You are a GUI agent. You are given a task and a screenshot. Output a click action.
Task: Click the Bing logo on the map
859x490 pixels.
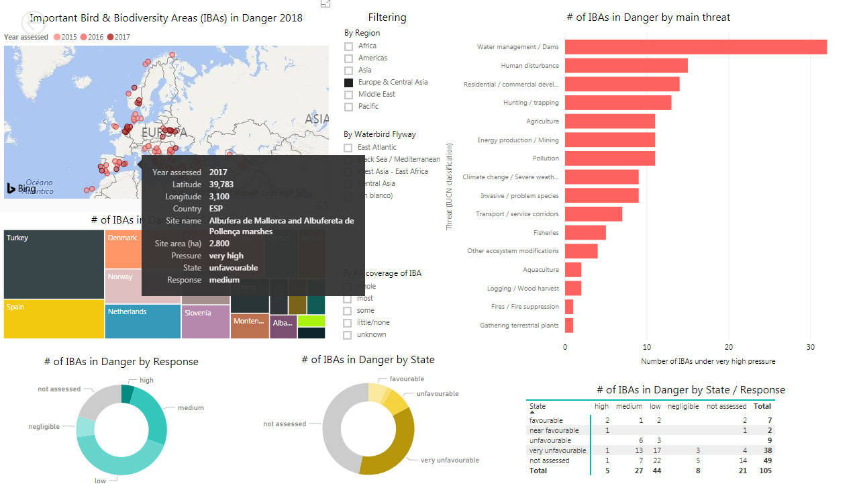(x=21, y=189)
